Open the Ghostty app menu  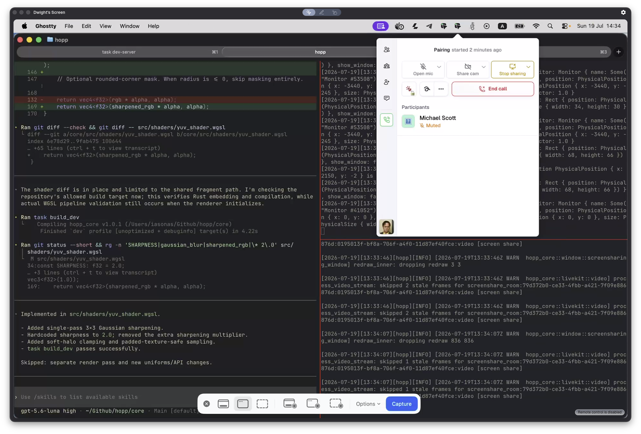(x=46, y=26)
